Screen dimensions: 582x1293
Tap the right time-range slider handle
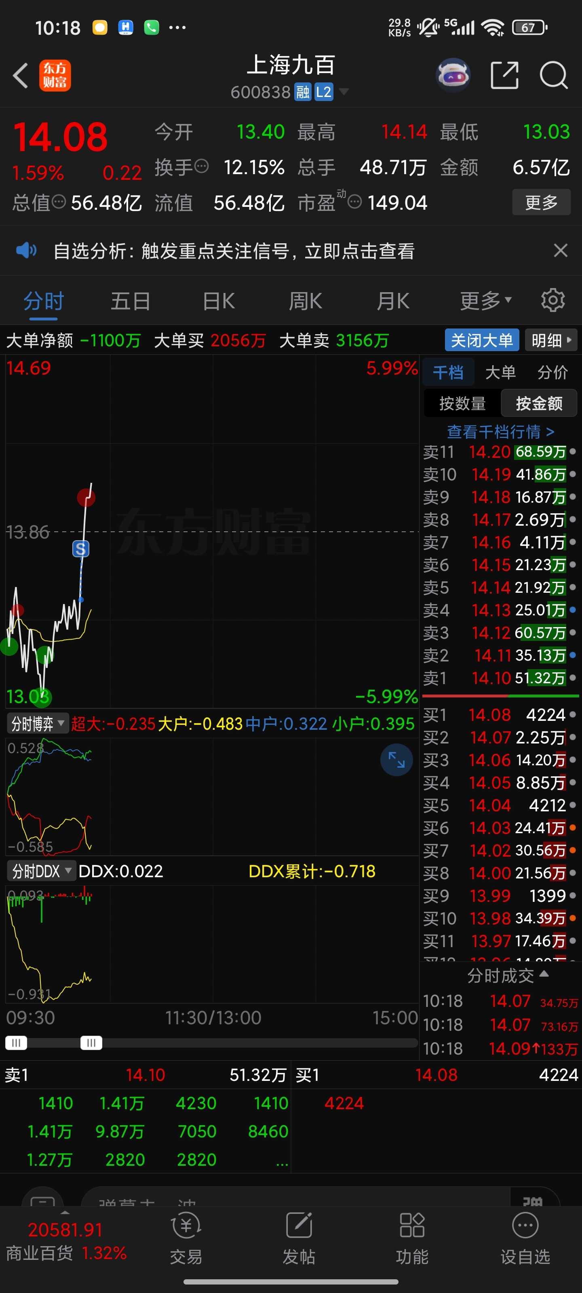tap(91, 1042)
